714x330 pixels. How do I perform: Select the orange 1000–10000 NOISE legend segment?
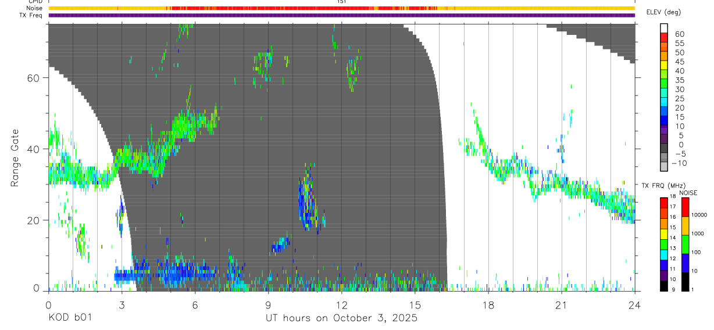click(x=686, y=225)
